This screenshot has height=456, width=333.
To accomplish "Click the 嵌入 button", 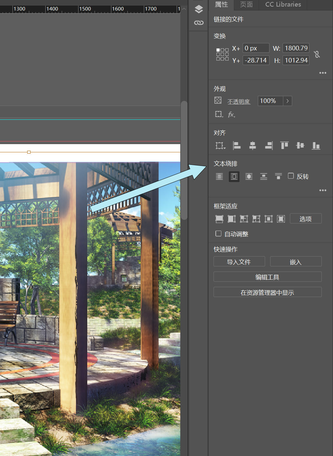I will coord(296,262).
